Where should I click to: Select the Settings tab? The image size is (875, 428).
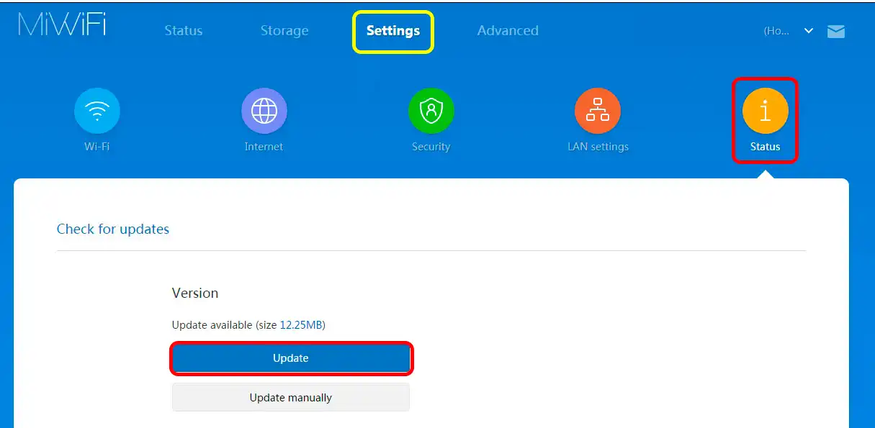392,31
